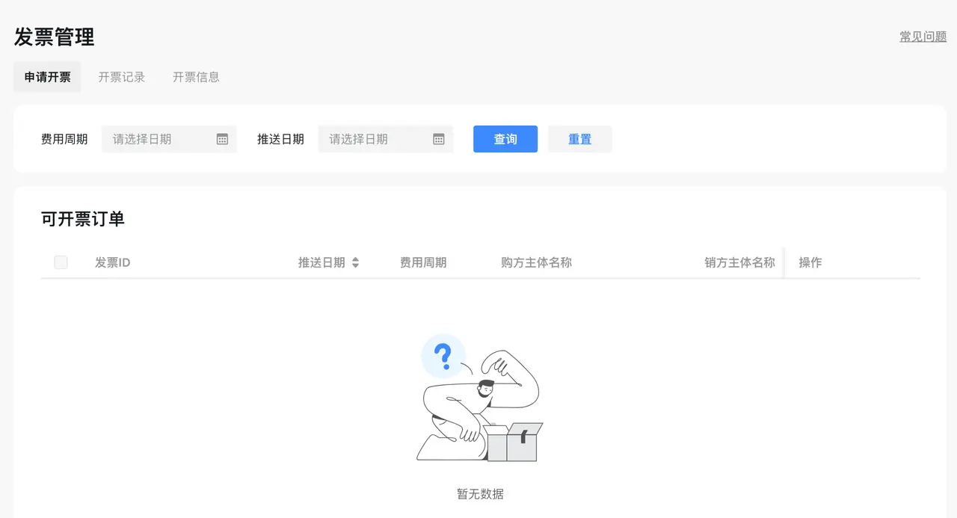This screenshot has height=518, width=957.
Task: Select the 销方主体名称 column header
Action: point(739,262)
